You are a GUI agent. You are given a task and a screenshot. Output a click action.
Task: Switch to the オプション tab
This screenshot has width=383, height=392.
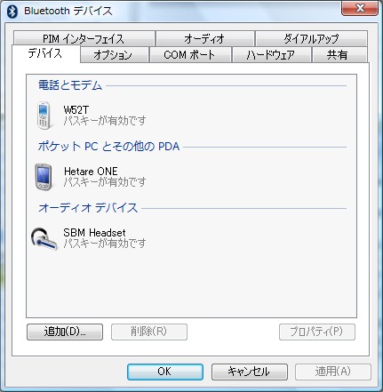(x=114, y=55)
